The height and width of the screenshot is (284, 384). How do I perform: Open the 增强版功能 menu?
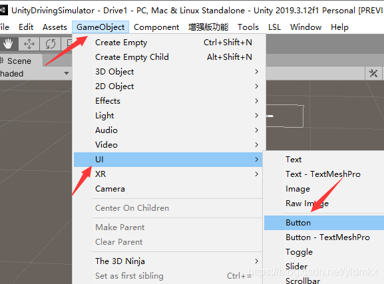pyautogui.click(x=208, y=27)
